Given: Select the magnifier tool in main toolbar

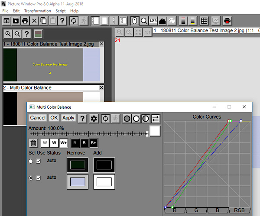Looking at the screenshot, I should (x=144, y=21).
